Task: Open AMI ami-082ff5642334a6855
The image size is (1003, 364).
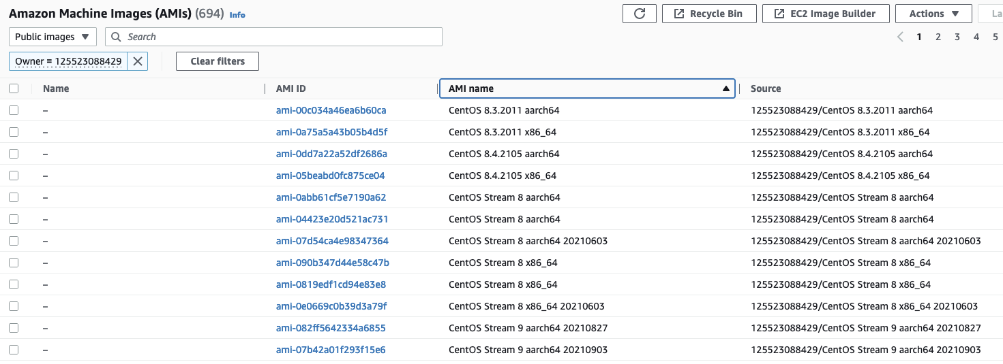Action: click(331, 328)
